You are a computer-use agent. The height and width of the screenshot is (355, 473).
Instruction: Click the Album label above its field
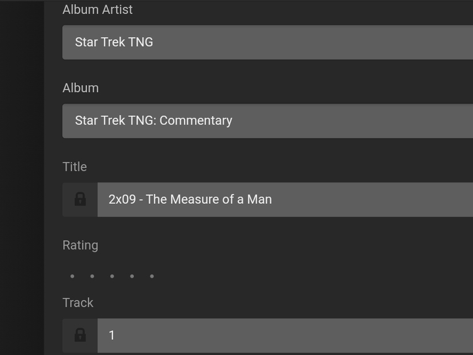point(81,88)
